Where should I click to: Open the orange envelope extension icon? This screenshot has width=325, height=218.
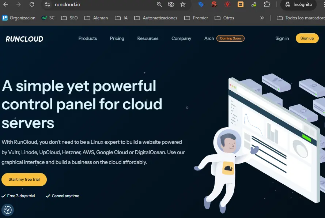pyautogui.click(x=241, y=5)
